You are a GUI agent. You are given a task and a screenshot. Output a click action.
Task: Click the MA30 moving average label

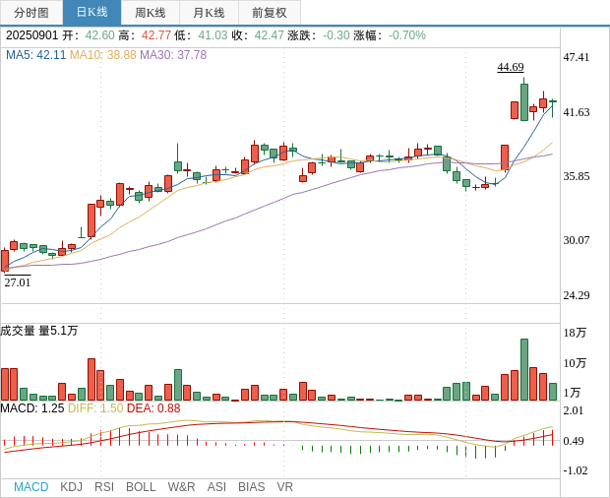173,55
